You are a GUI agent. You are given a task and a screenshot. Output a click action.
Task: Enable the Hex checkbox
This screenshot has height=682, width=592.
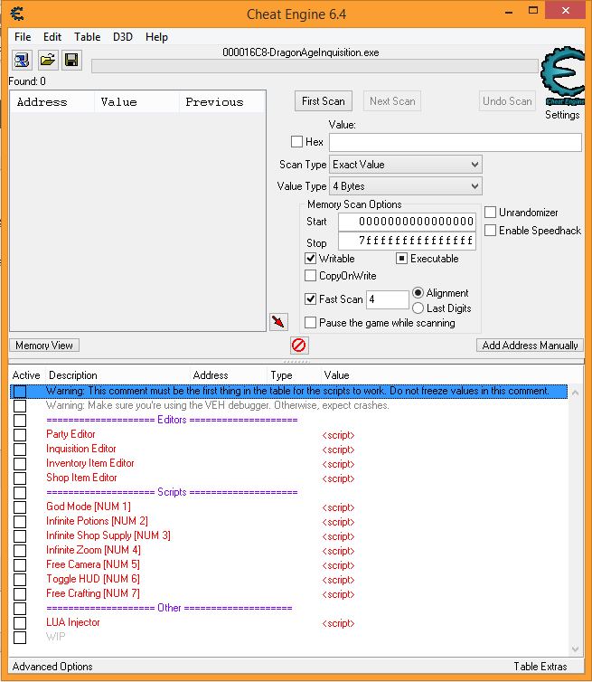[296, 142]
